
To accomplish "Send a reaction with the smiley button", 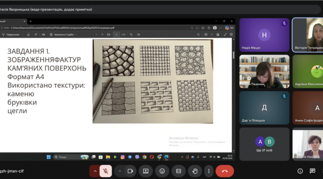I will tap(162, 171).
